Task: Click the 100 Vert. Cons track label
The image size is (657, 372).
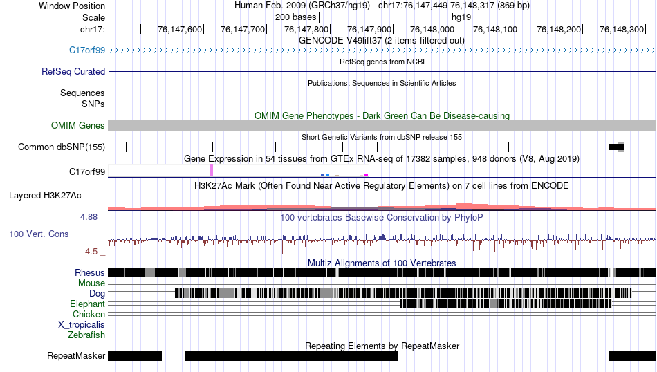Action: [39, 234]
